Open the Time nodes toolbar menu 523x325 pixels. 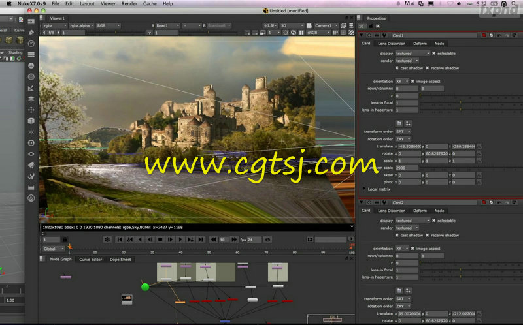(31, 43)
